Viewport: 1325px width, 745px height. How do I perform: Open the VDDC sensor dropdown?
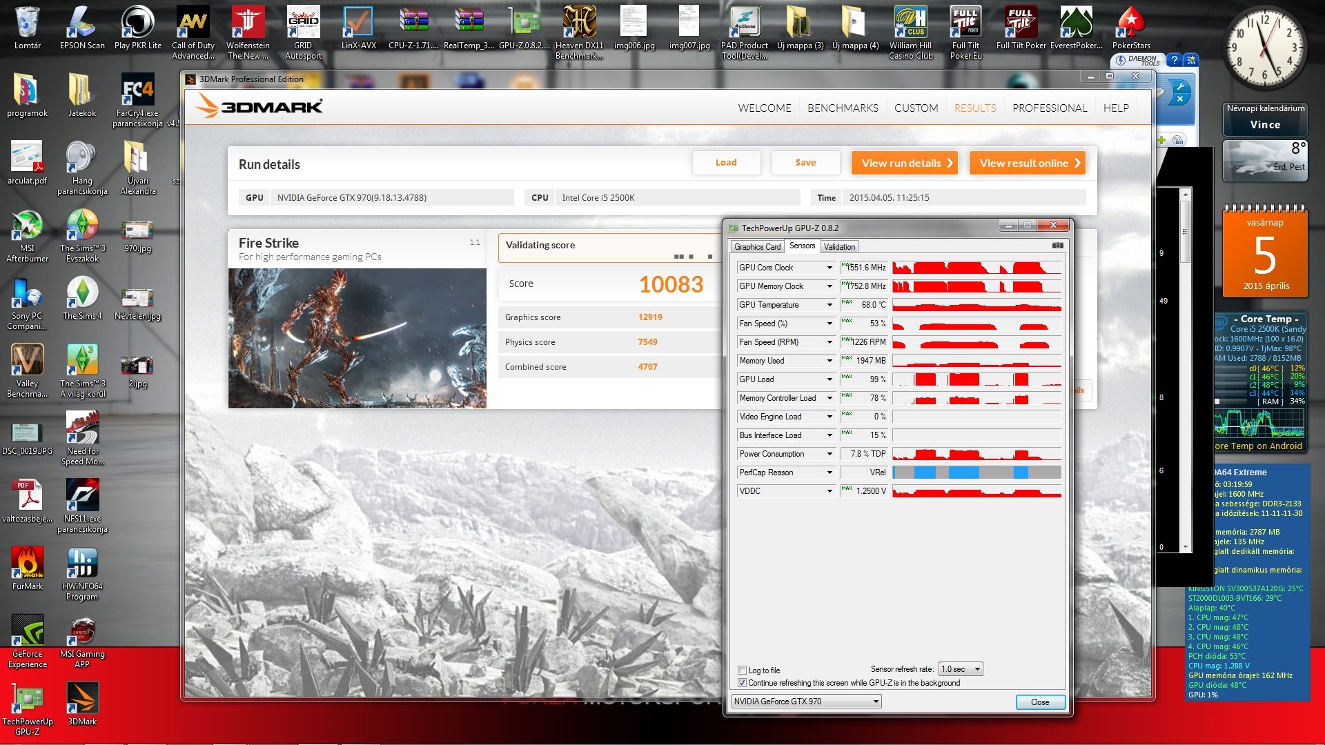[830, 491]
